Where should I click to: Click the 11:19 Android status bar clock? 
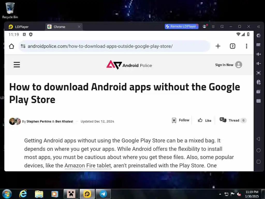(x=14, y=34)
